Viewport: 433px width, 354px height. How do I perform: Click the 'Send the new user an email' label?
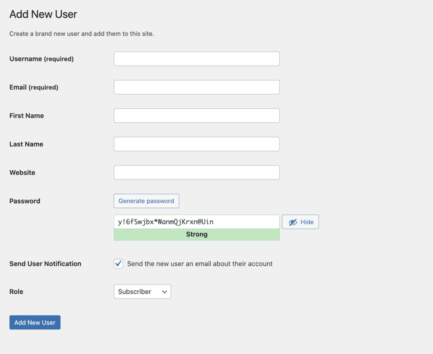[x=200, y=264]
